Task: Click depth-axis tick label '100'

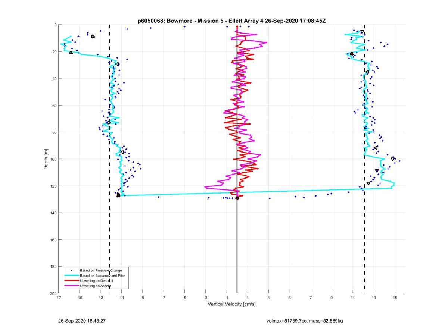Action: pyautogui.click(x=53, y=159)
